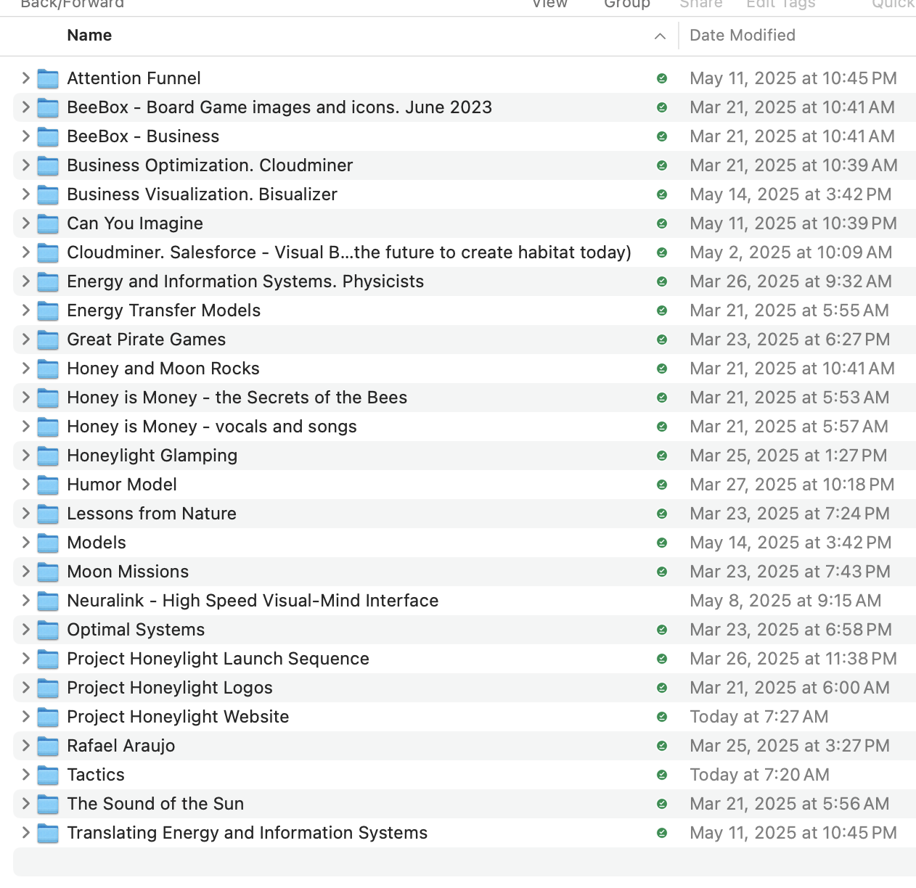Screen dimensions: 916x888
Task: Click the sync checkmark for Honey is Money - vocals and songs
Action: coord(662,427)
